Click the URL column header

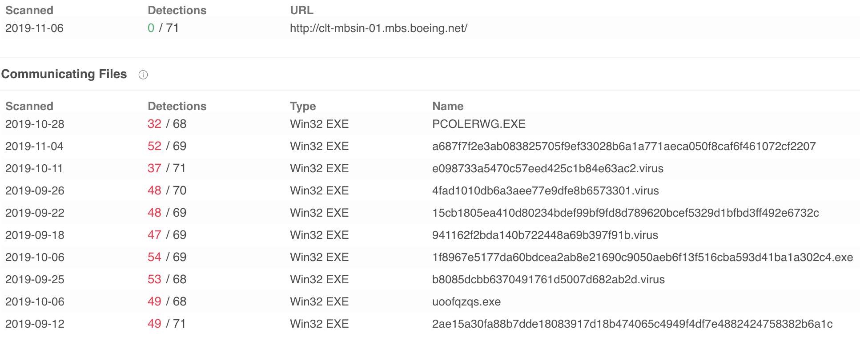pos(301,10)
